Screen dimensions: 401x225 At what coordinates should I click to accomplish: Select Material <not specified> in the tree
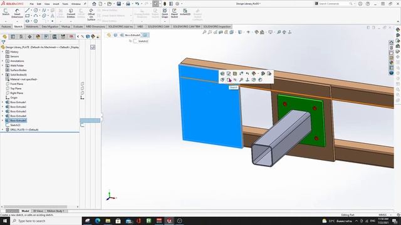click(24, 79)
